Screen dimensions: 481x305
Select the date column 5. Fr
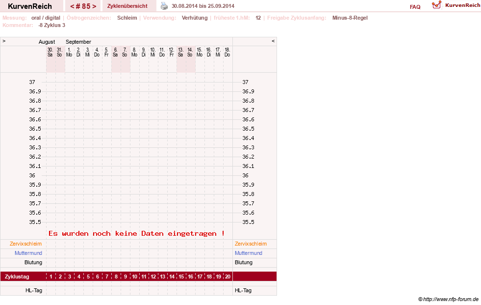(x=106, y=52)
